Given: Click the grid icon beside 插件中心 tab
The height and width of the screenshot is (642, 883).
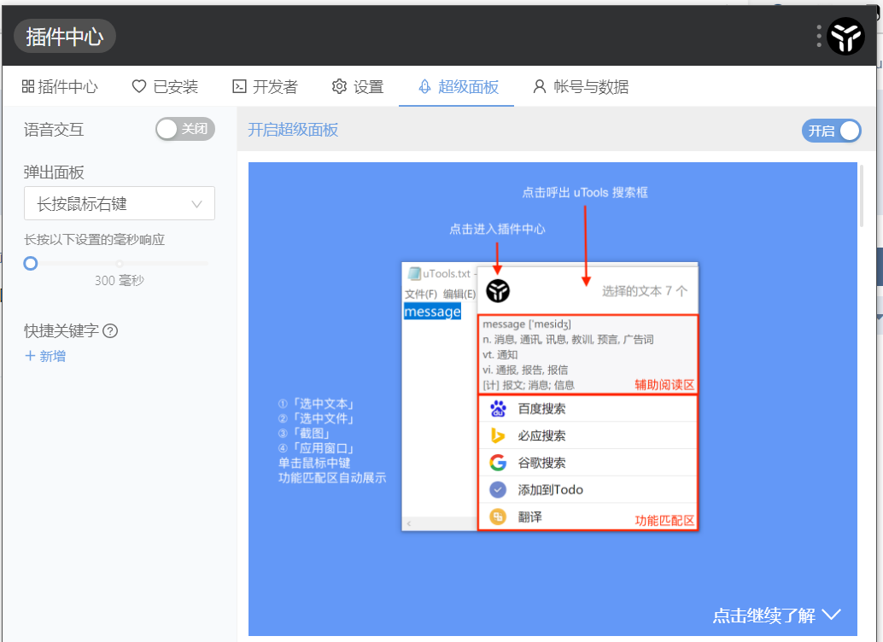Looking at the screenshot, I should pos(28,86).
